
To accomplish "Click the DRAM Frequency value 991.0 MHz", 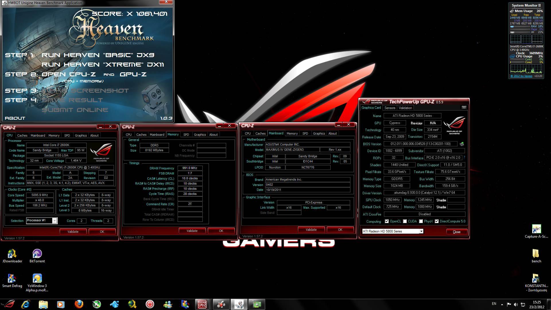I will click(x=190, y=168).
